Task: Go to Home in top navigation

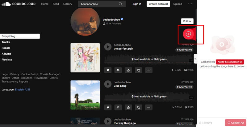Action: pyautogui.click(x=45, y=4)
